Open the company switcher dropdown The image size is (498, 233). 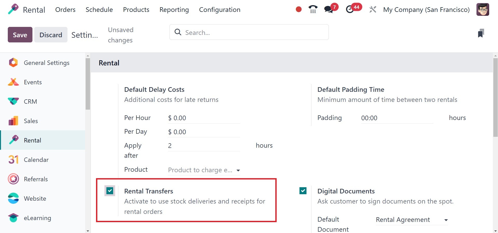[426, 10]
